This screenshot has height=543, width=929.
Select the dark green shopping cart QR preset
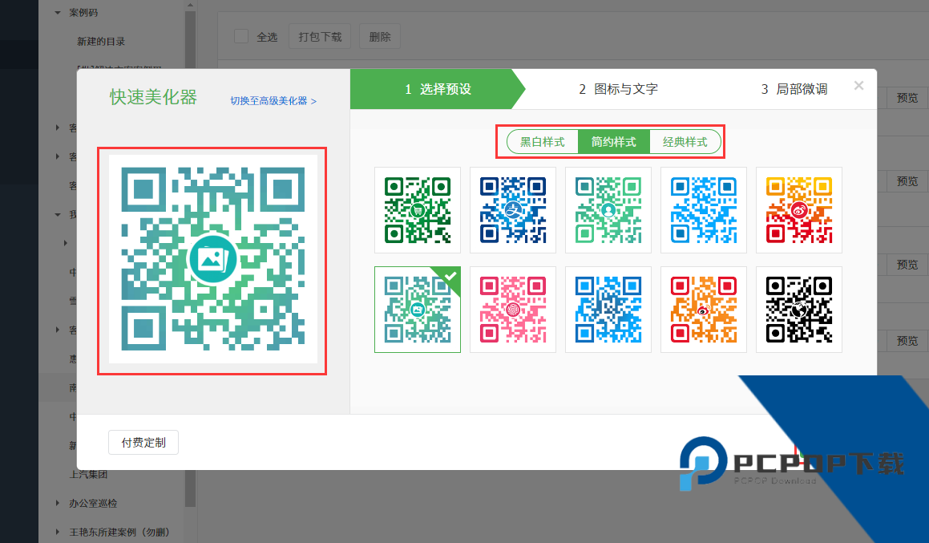(x=418, y=210)
